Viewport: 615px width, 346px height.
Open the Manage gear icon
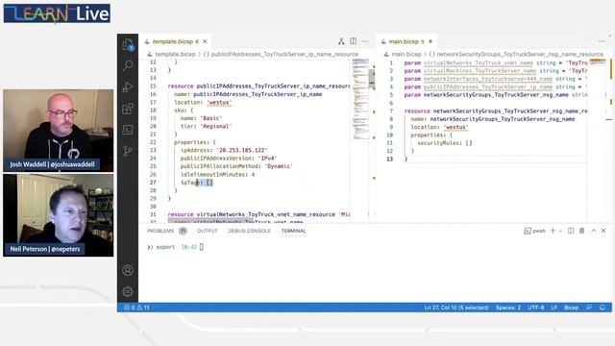[x=128, y=291]
